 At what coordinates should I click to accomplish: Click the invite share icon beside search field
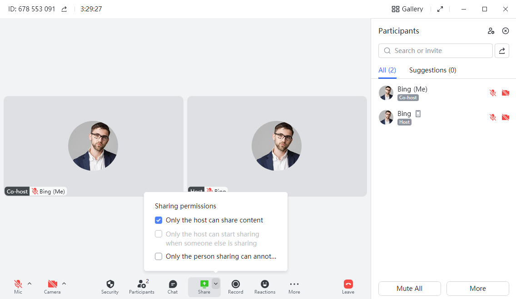point(502,51)
